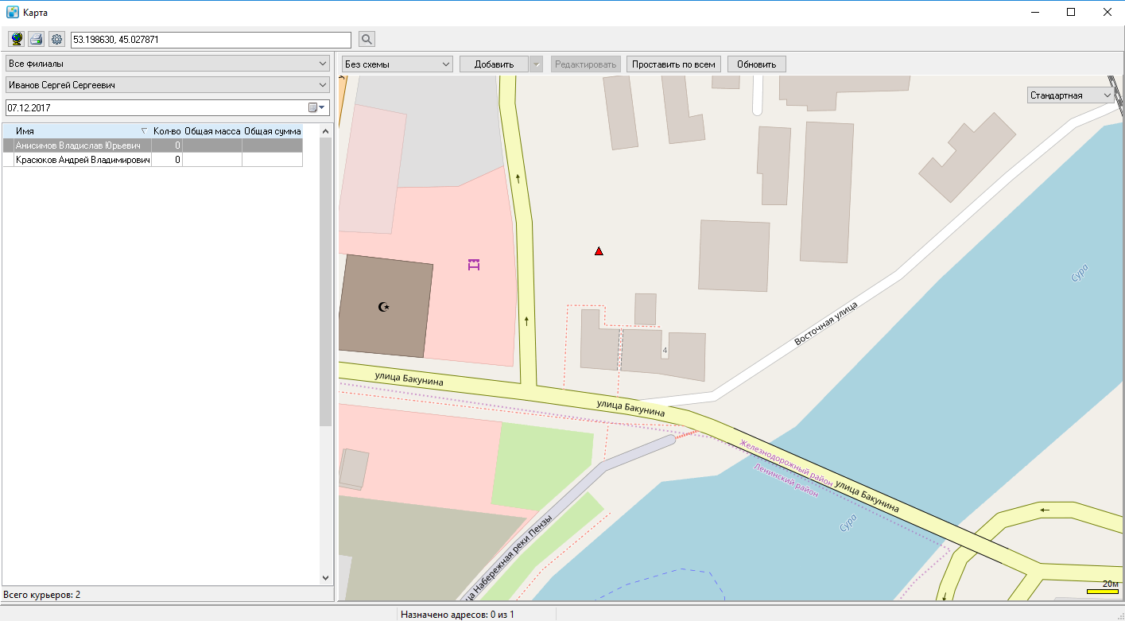
Task: Click the Кол-во column header
Action: coord(167,131)
